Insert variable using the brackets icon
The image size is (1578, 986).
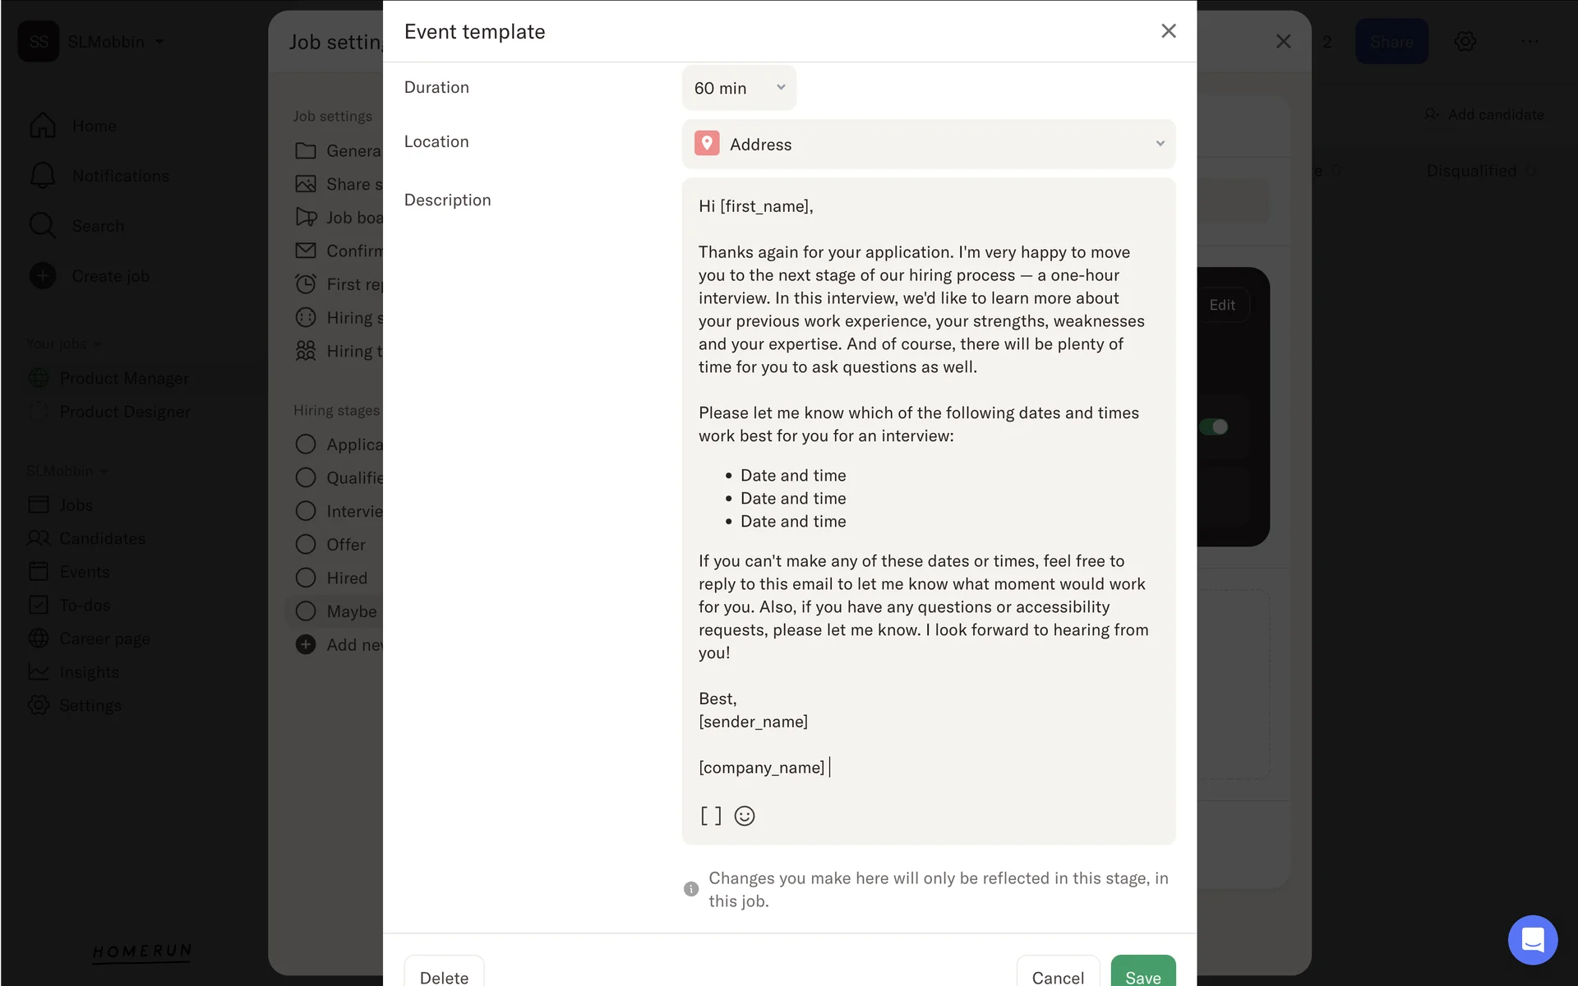(x=711, y=816)
